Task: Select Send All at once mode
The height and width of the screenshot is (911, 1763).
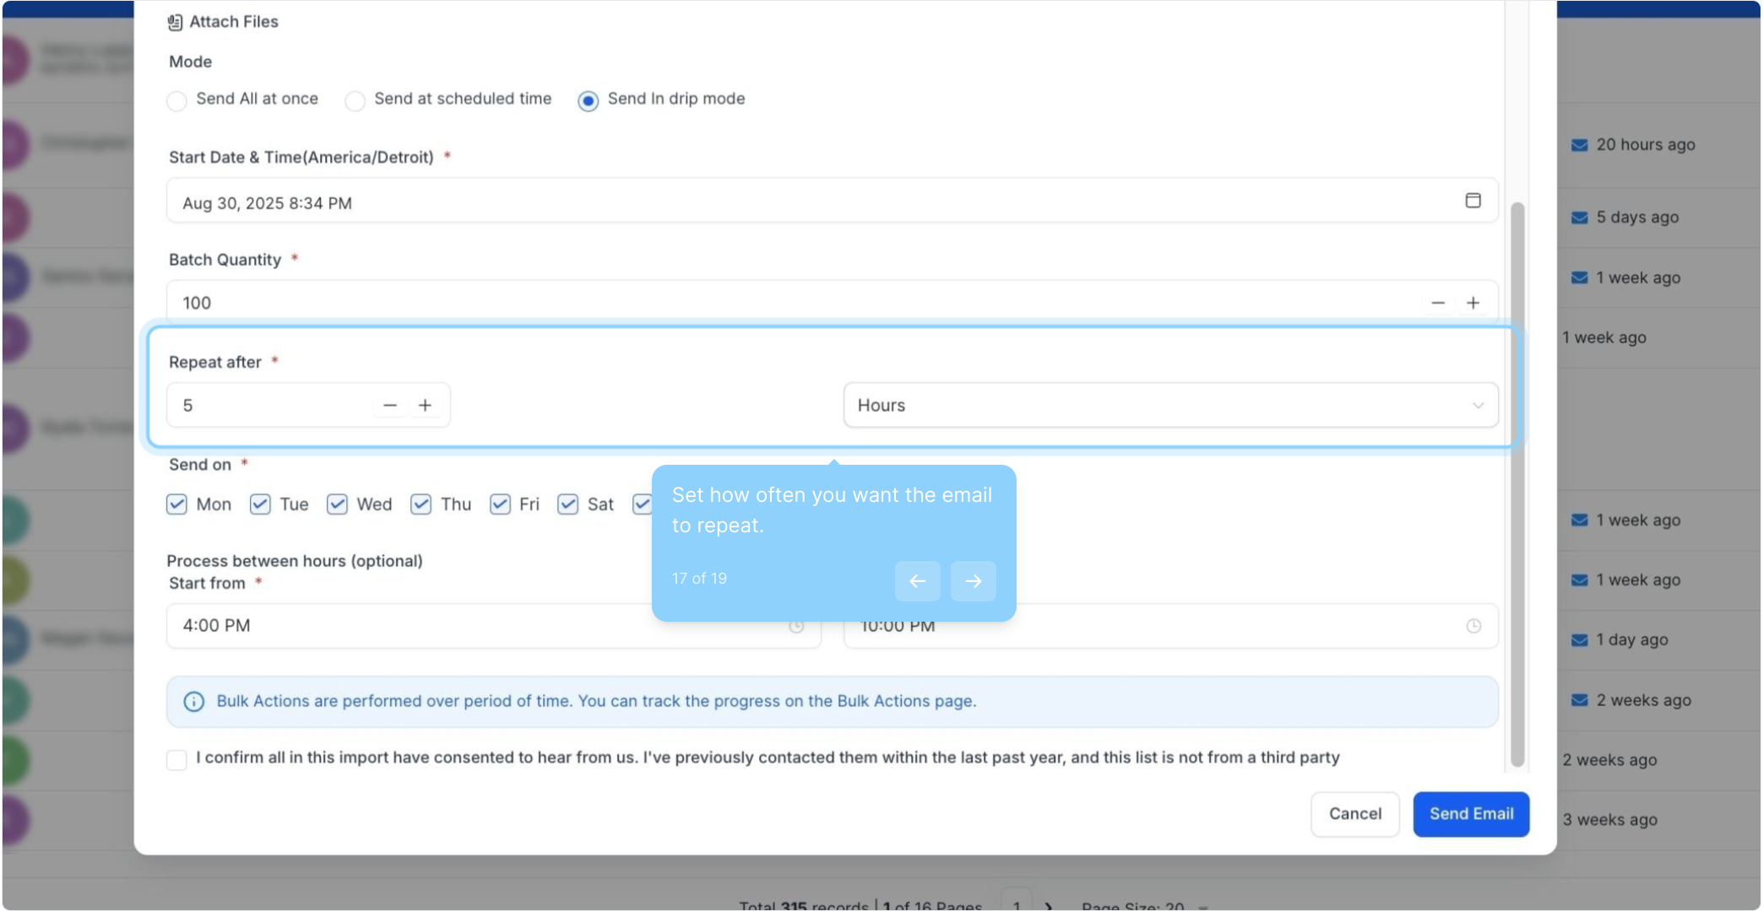Action: coord(176,101)
